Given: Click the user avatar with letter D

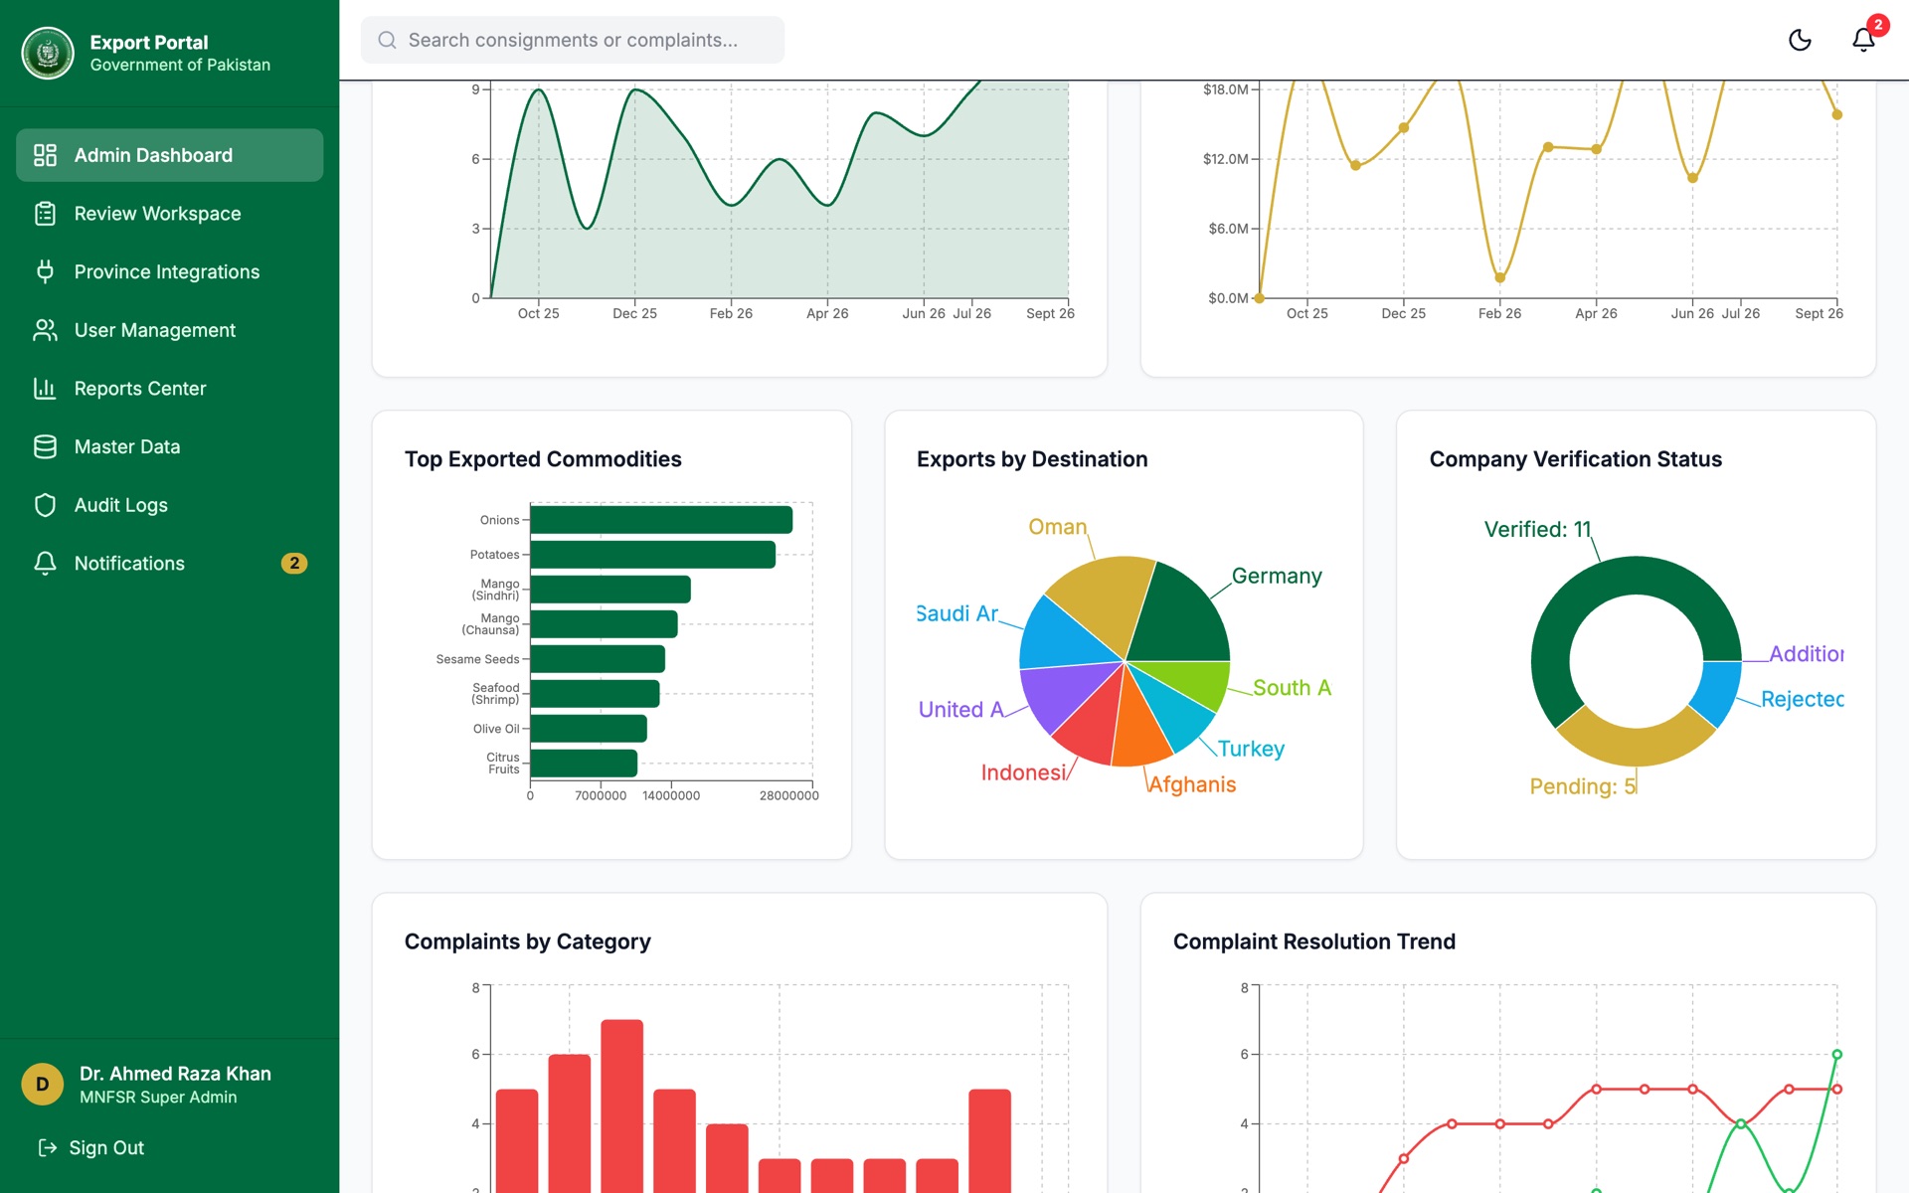Looking at the screenshot, I should click(42, 1084).
